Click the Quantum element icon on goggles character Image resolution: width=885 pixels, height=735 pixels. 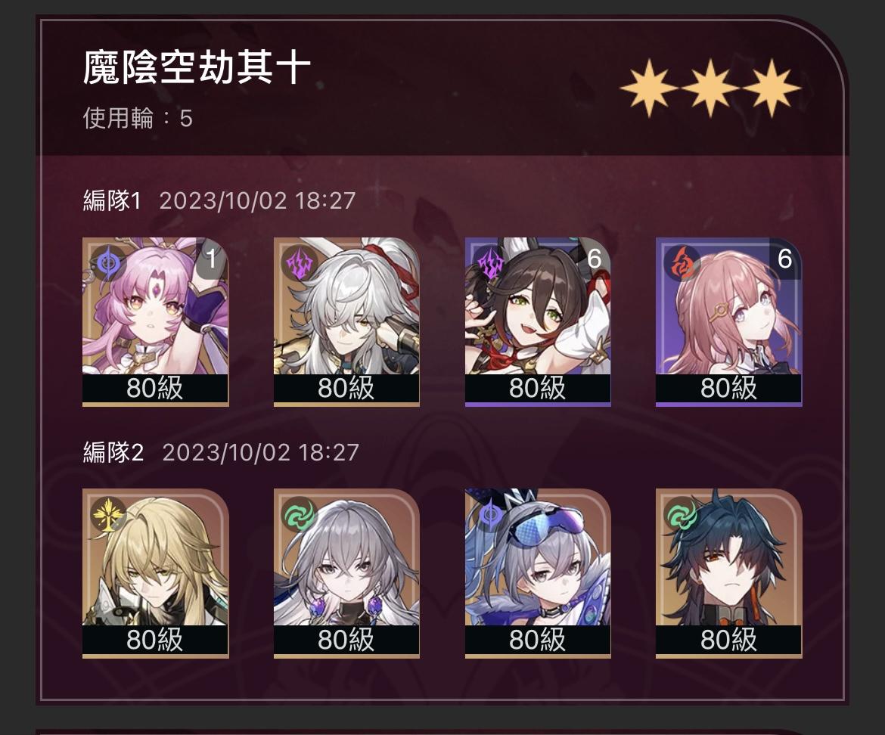coord(490,514)
